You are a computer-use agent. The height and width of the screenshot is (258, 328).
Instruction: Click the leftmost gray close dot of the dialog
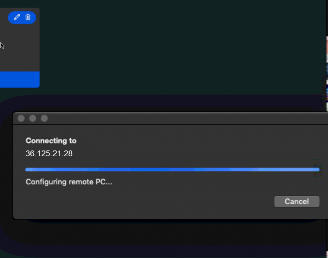tap(21, 118)
